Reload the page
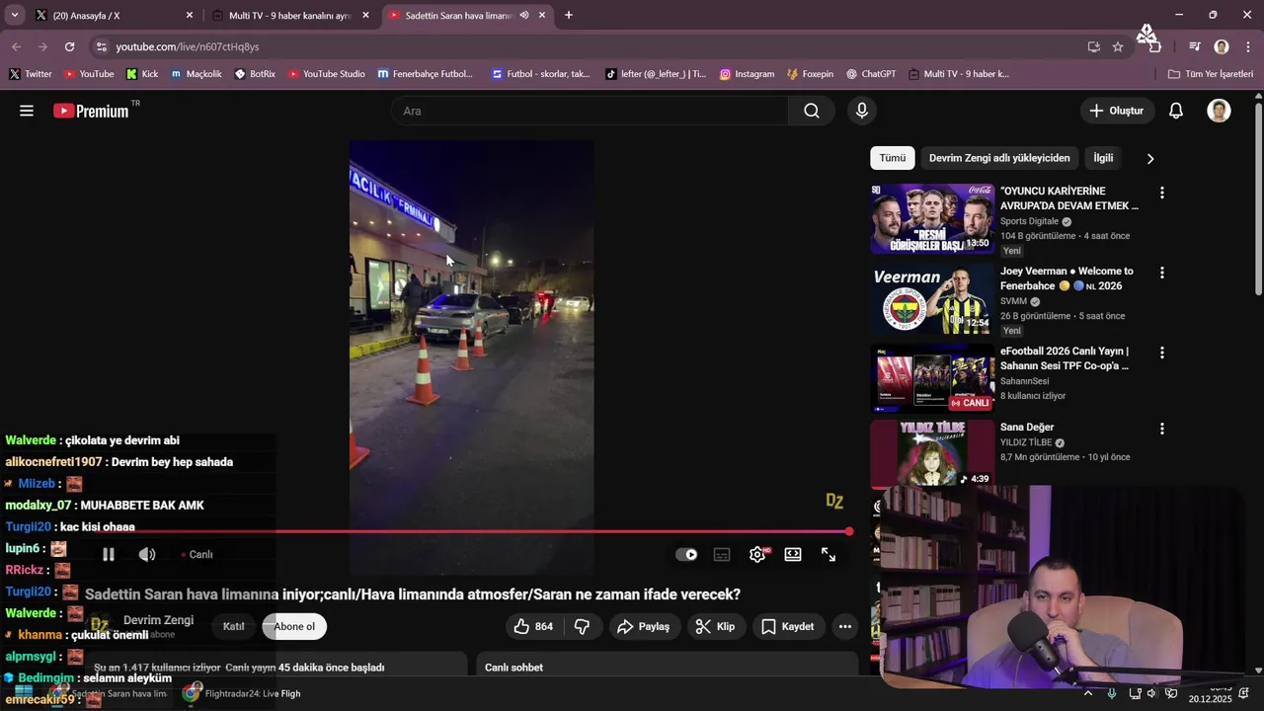The height and width of the screenshot is (711, 1264). click(69, 46)
